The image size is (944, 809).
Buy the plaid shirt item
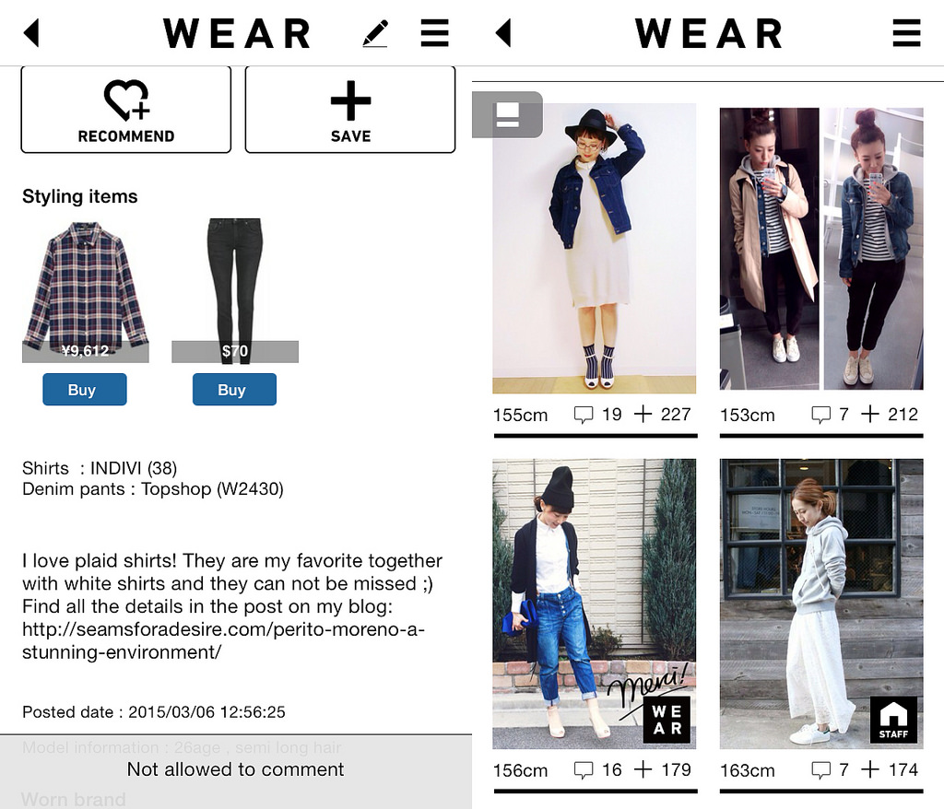(84, 390)
